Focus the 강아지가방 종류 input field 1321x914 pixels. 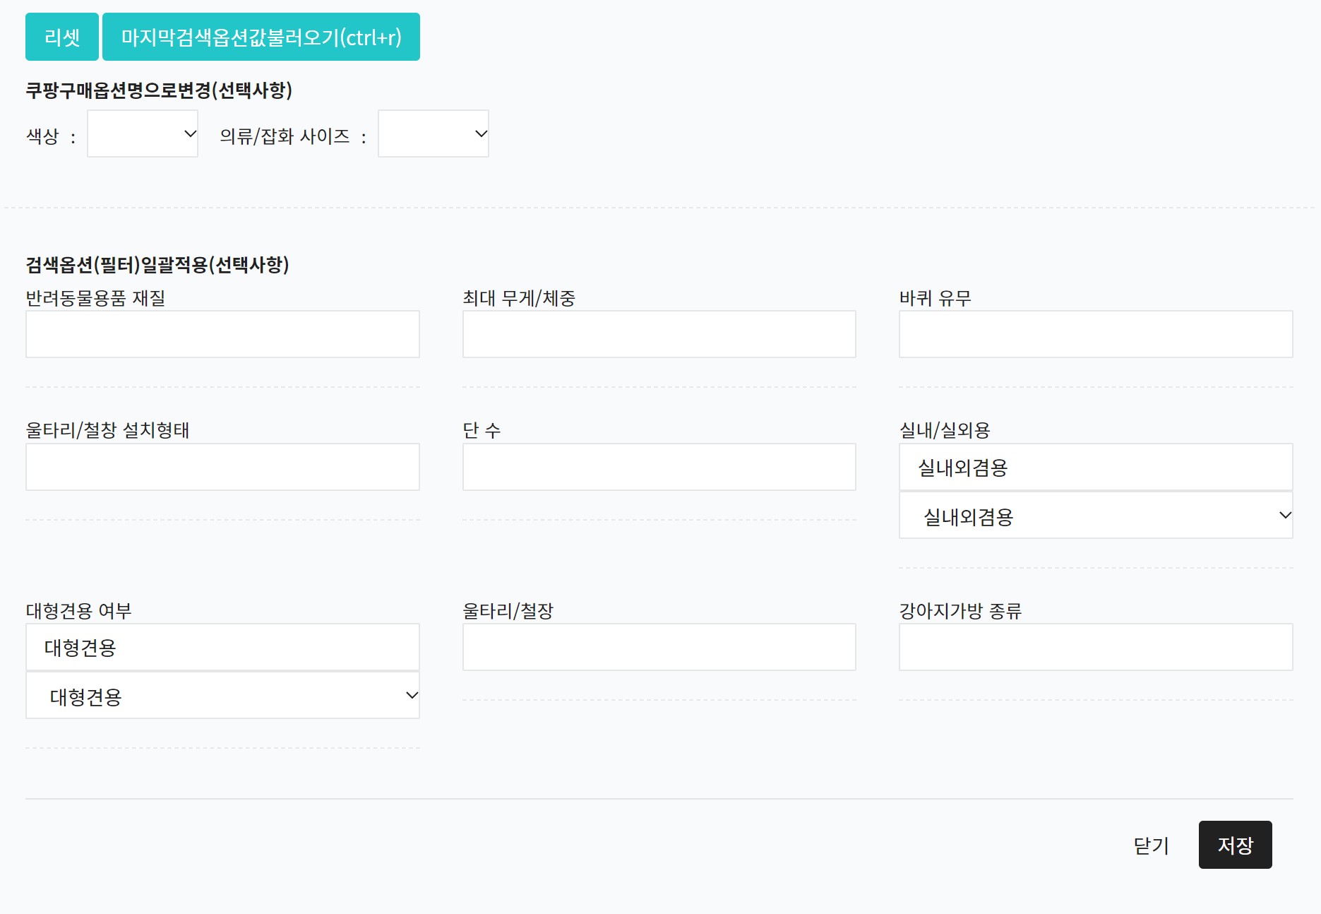[x=1096, y=647]
